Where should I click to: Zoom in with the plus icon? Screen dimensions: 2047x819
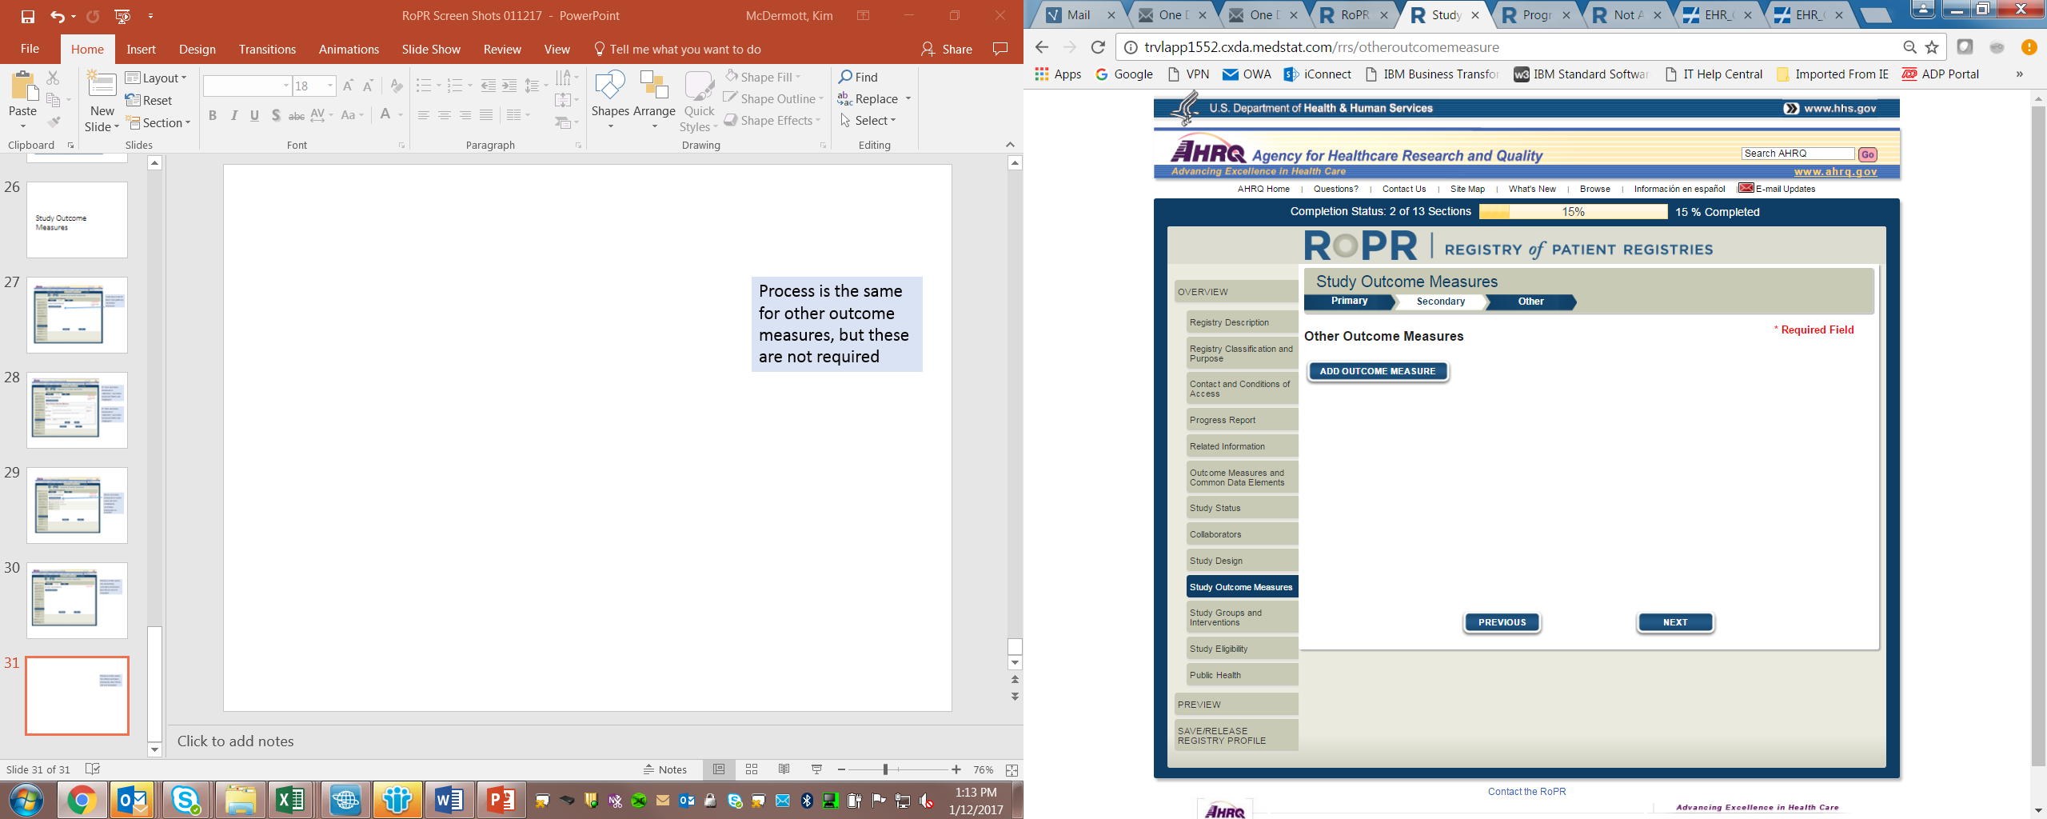pos(956,769)
